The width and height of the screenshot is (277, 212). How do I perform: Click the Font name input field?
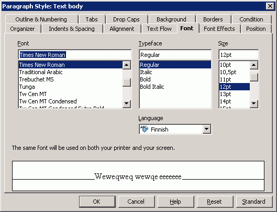[75, 55]
